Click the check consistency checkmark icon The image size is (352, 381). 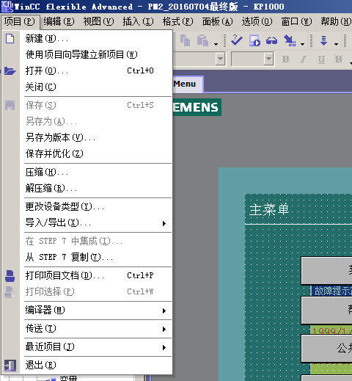click(x=237, y=40)
